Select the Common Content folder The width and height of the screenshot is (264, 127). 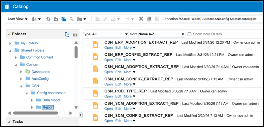coord(40,57)
